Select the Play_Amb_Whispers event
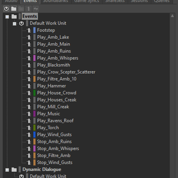This screenshot has width=178, height=178. coord(57,58)
